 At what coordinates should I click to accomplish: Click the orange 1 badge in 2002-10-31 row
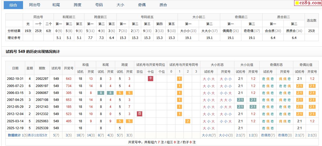click(x=179, y=79)
